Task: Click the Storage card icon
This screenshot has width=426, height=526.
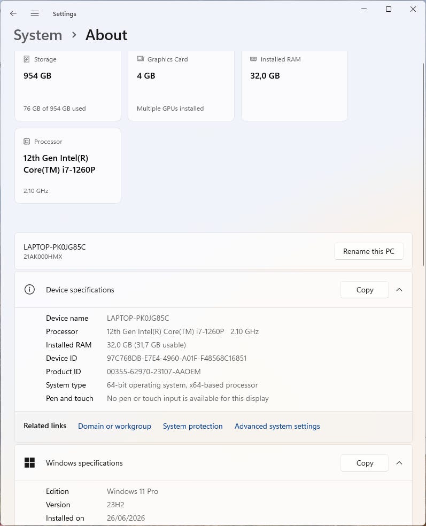Action: click(x=27, y=59)
